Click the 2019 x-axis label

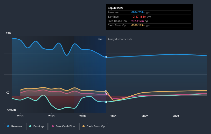pyautogui.click(x=51, y=116)
